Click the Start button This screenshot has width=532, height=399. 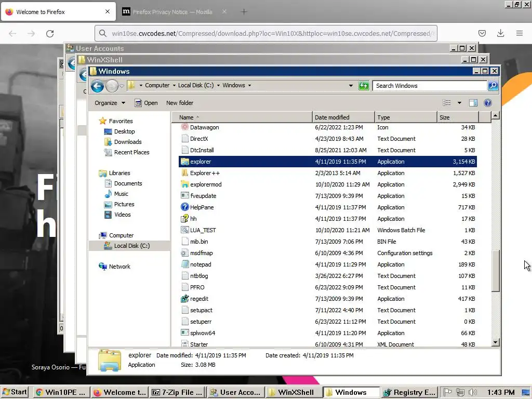pos(14,392)
